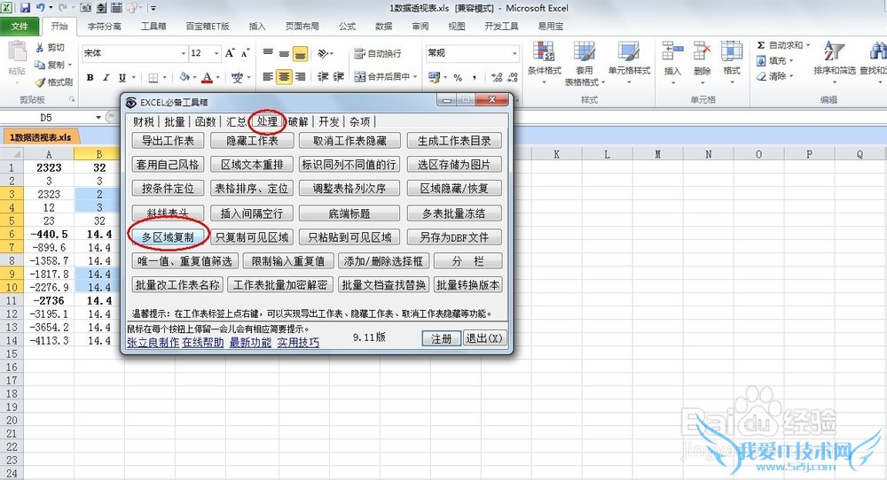Screen dimensions: 887x480
Task: Select the Format Painter (格式刷) brush
Action: tap(40, 81)
